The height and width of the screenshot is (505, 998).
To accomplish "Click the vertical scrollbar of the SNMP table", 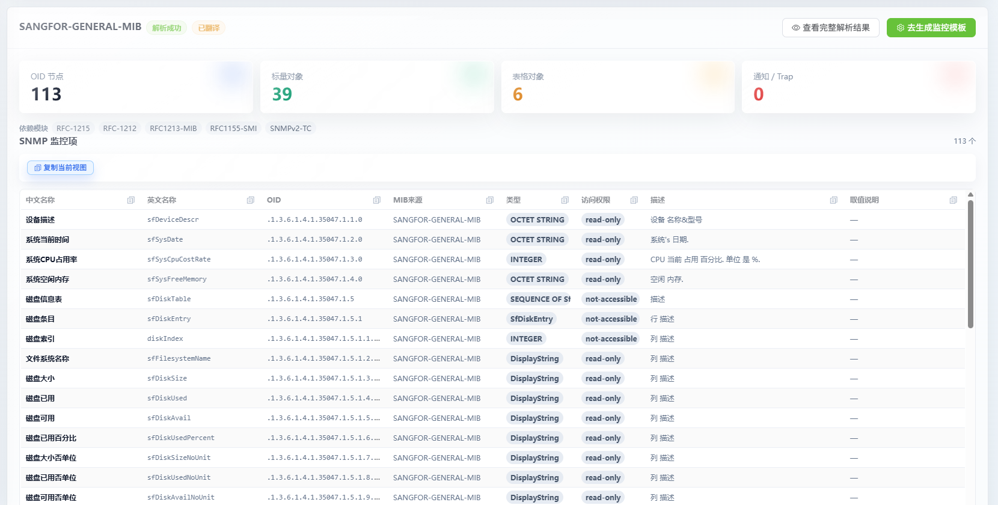I will click(x=970, y=265).
